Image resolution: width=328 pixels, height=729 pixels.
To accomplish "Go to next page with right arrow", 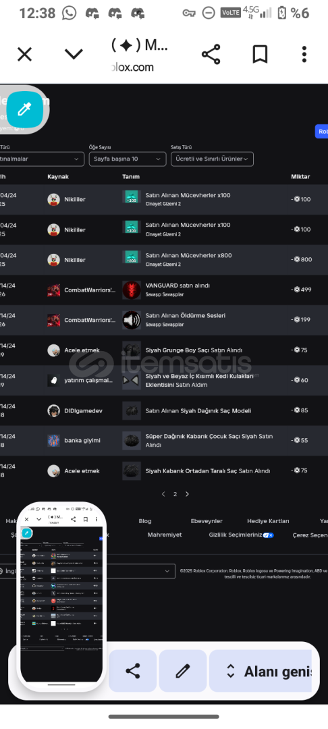I will (187, 494).
